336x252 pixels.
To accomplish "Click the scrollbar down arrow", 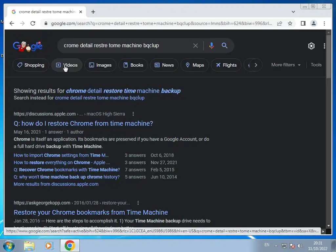I will click(x=328, y=226).
